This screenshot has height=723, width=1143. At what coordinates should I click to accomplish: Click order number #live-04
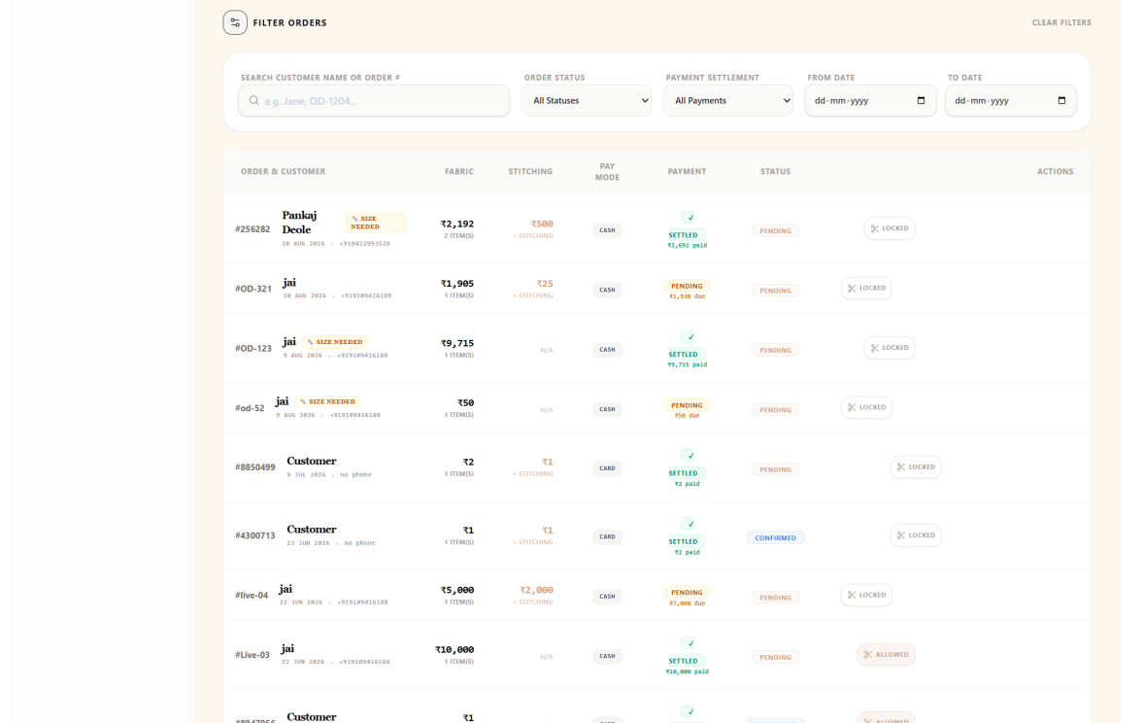click(x=252, y=596)
